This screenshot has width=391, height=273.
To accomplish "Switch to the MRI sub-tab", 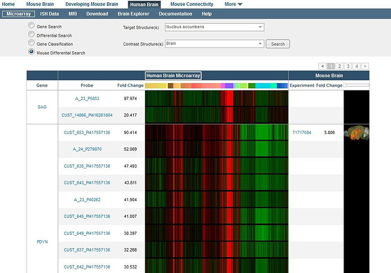I will click(73, 14).
